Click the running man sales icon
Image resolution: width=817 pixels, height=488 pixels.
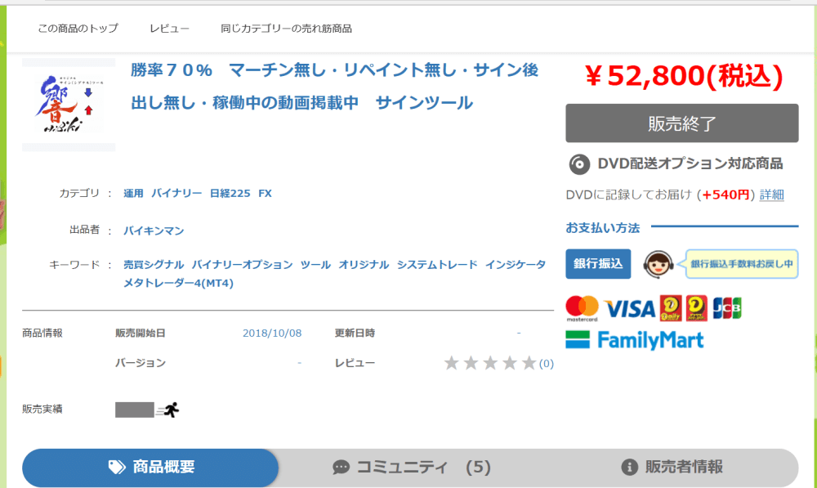coord(167,410)
